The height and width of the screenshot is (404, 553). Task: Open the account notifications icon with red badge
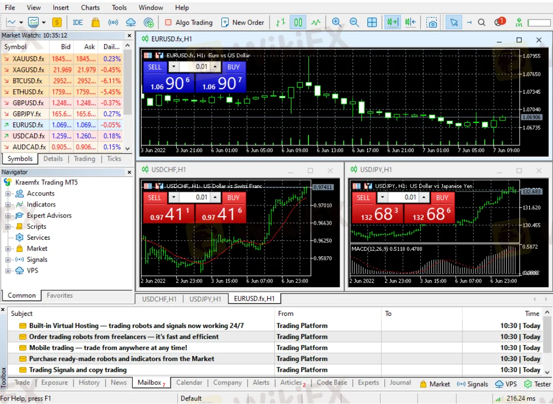(499, 22)
